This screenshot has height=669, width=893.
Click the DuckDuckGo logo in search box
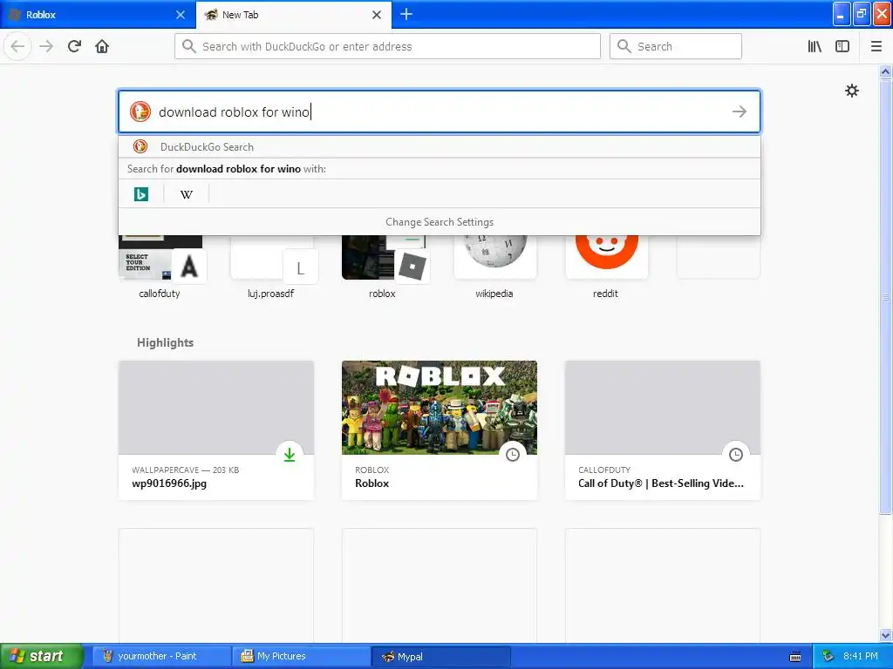(x=140, y=111)
